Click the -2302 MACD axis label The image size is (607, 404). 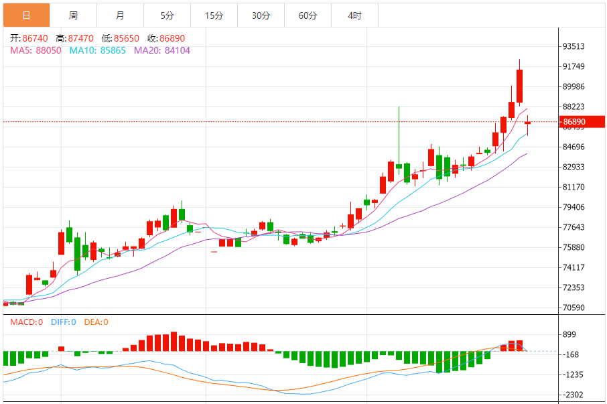pos(575,395)
